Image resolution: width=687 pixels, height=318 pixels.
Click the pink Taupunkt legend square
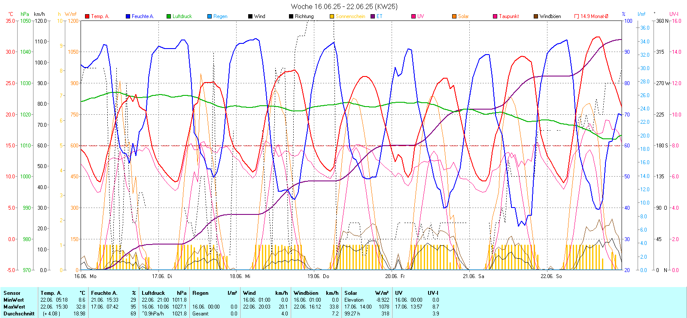[x=495, y=16]
